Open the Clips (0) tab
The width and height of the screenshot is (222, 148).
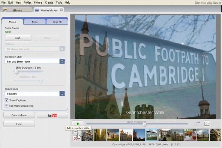pos(57,22)
